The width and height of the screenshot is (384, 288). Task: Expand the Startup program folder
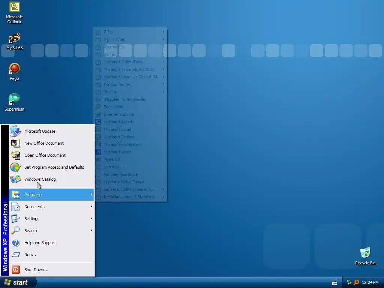pyautogui.click(x=130, y=92)
